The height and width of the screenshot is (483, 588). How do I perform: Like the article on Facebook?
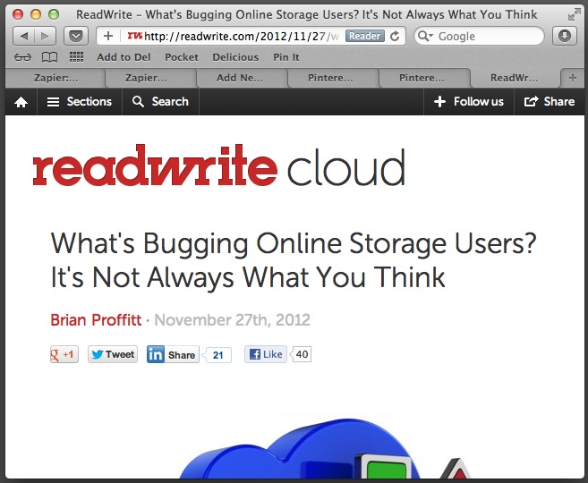pyautogui.click(x=266, y=354)
